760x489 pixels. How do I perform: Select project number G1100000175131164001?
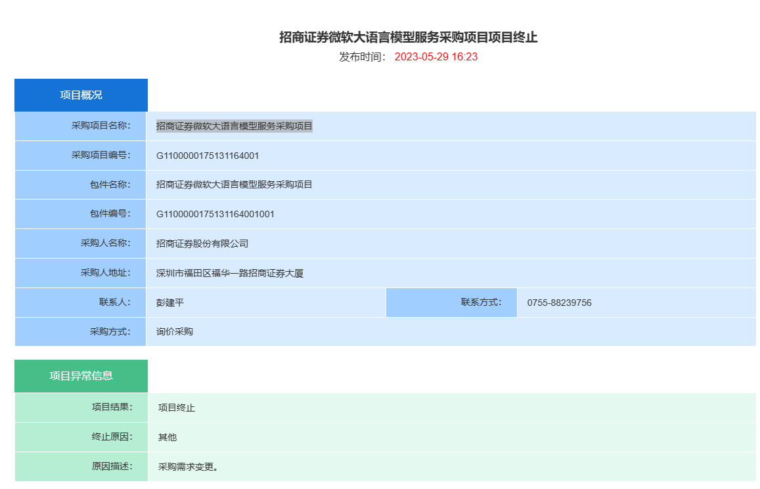[x=207, y=156]
